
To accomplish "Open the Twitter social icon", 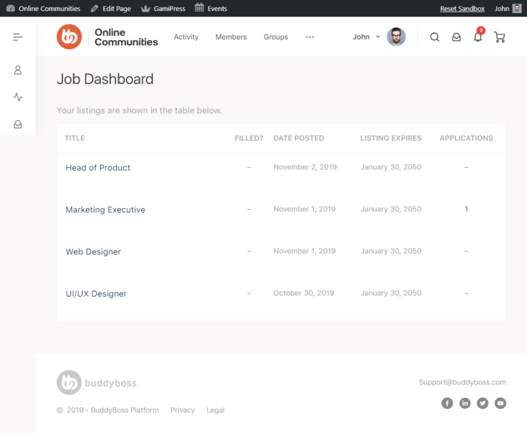I will click(x=482, y=403).
